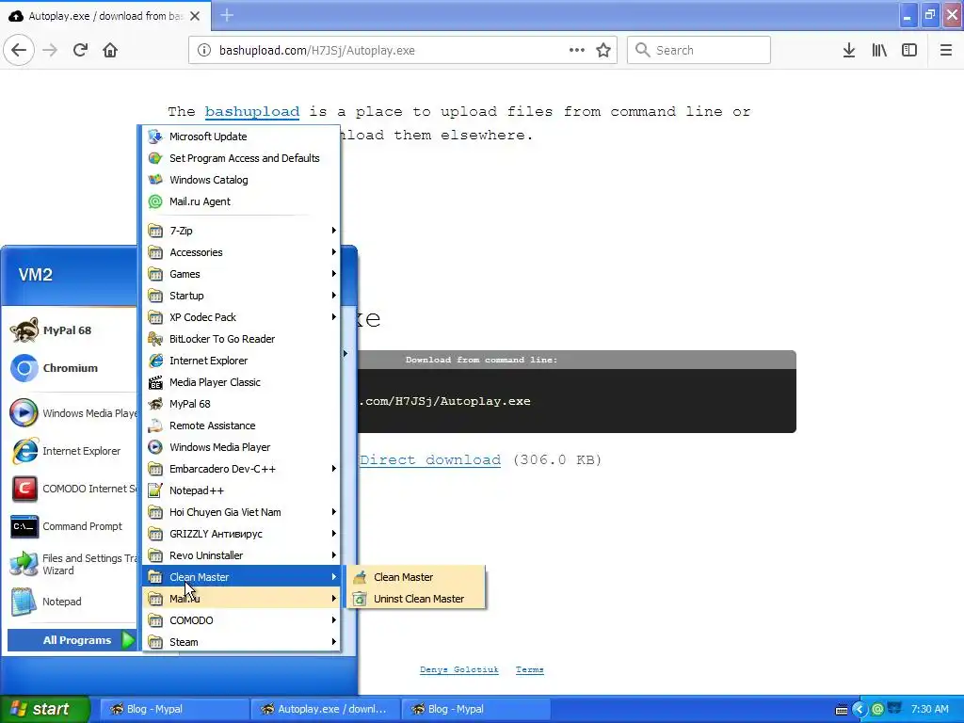The height and width of the screenshot is (723, 964).
Task: Click the browser Forward arrow button
Action: tap(50, 50)
